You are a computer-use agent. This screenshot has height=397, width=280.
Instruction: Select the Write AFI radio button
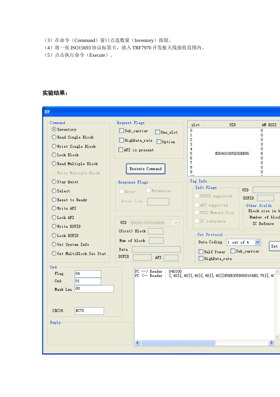pyautogui.click(x=54, y=208)
